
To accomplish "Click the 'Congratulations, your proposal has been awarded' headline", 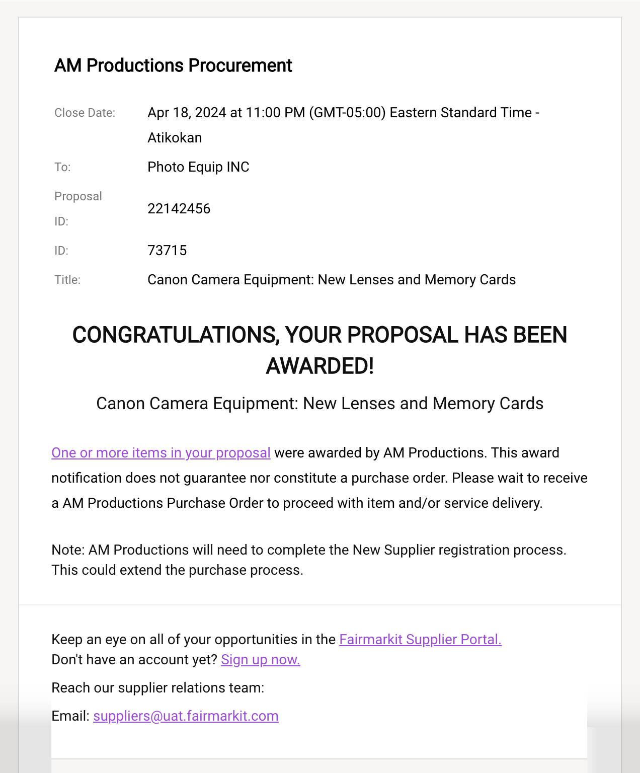I will click(x=320, y=350).
